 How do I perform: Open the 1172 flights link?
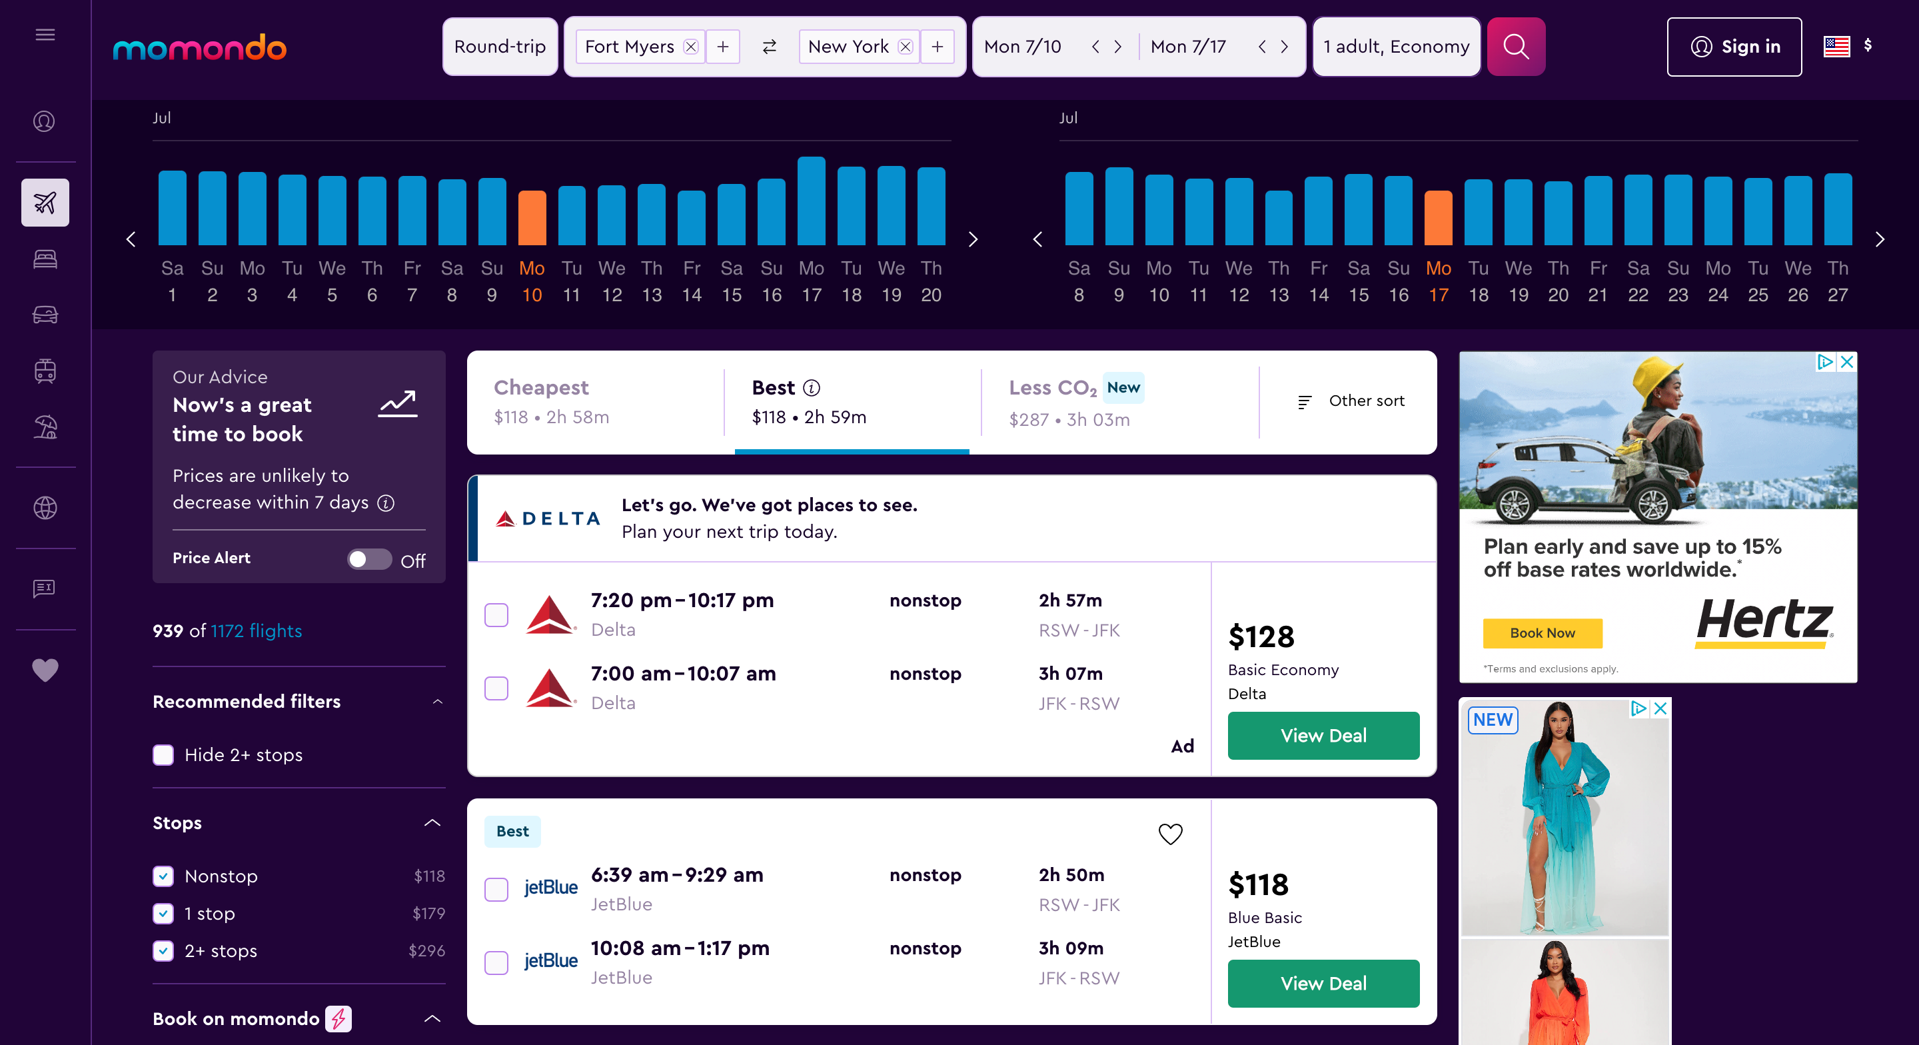click(x=257, y=631)
